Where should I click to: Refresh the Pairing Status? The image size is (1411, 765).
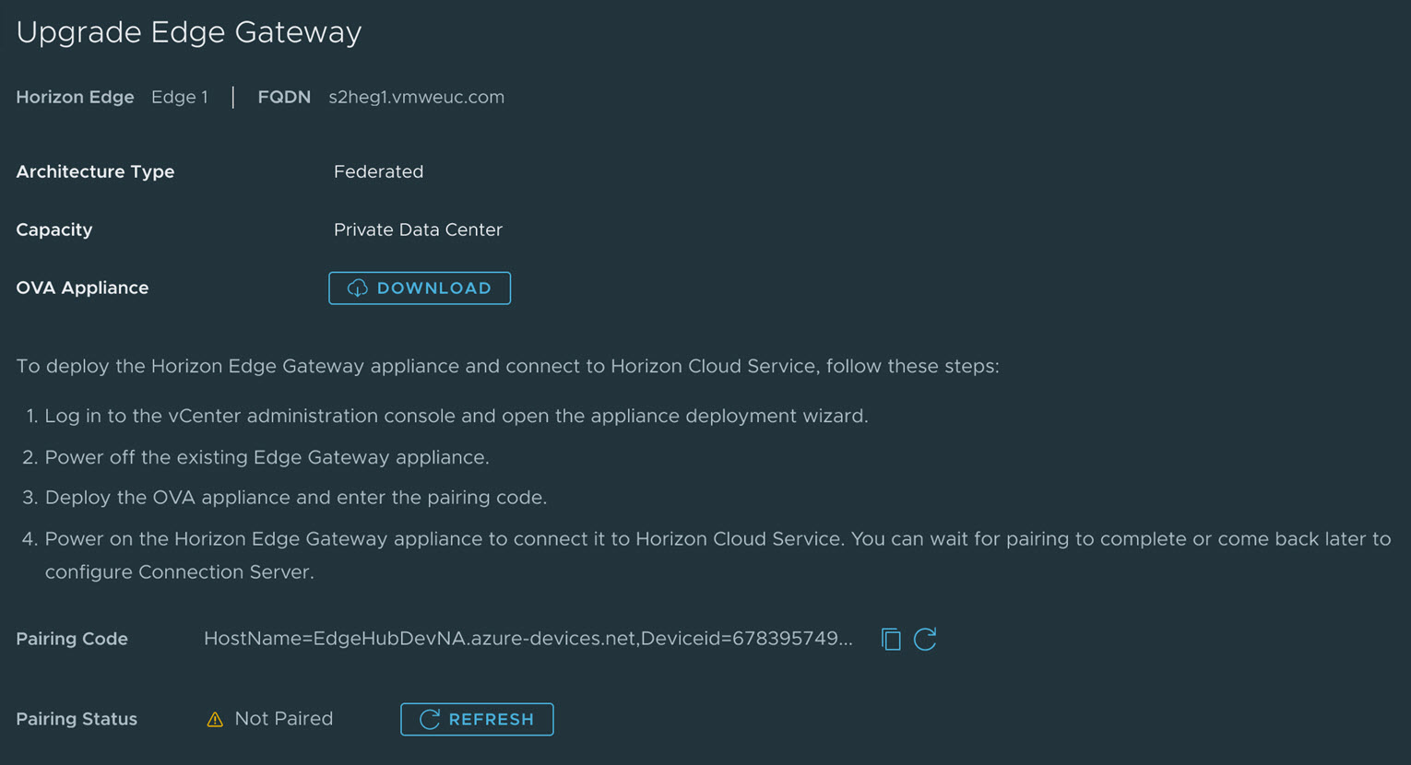tap(477, 719)
